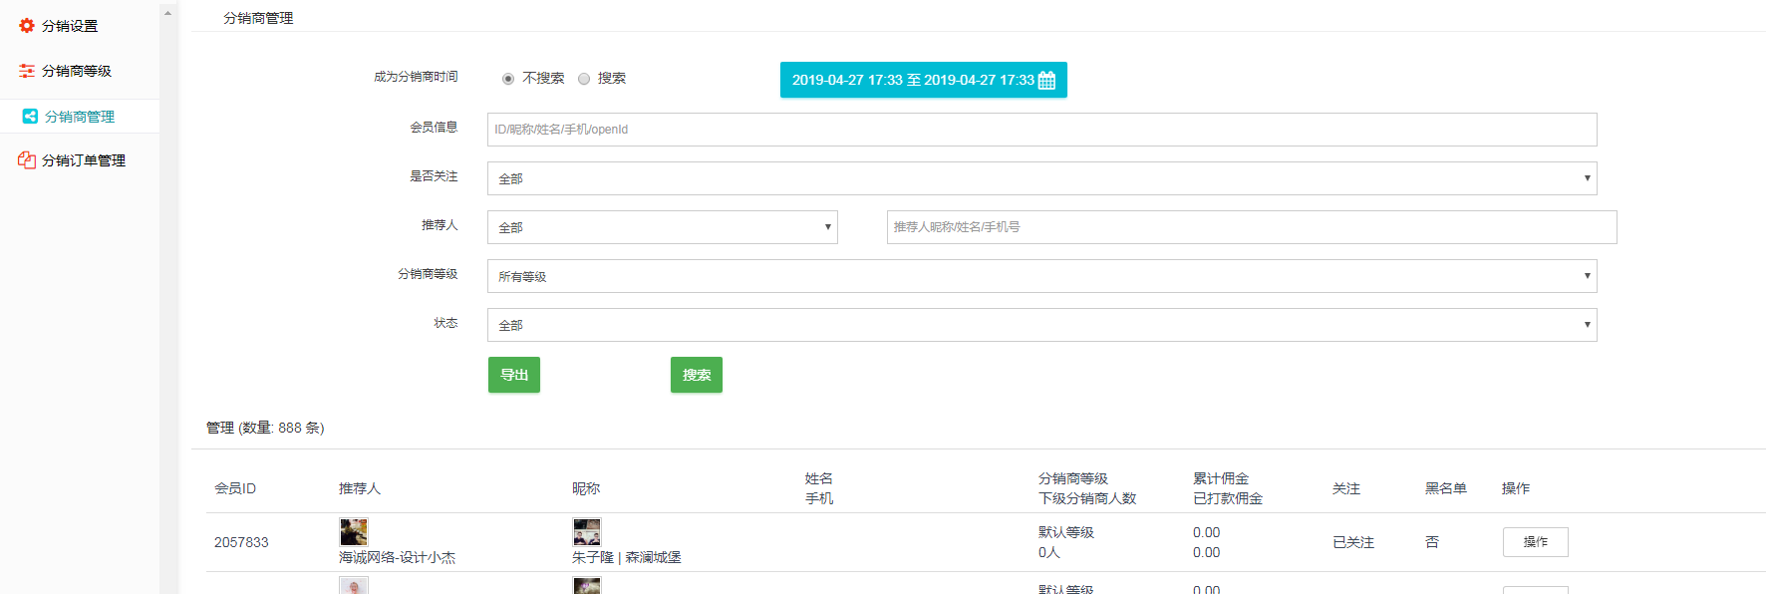The image size is (1766, 594).
Task: Click 操作 button for member 2057833
Action: [x=1535, y=542]
